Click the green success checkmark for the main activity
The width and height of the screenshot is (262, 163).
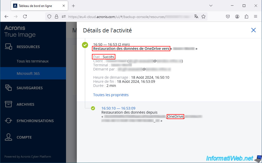85,45
